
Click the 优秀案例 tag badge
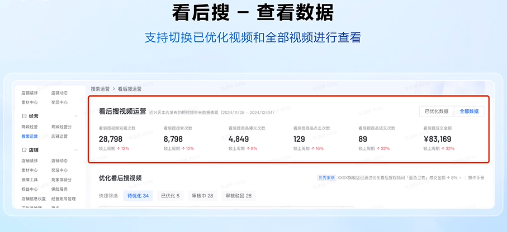pyautogui.click(x=326, y=178)
